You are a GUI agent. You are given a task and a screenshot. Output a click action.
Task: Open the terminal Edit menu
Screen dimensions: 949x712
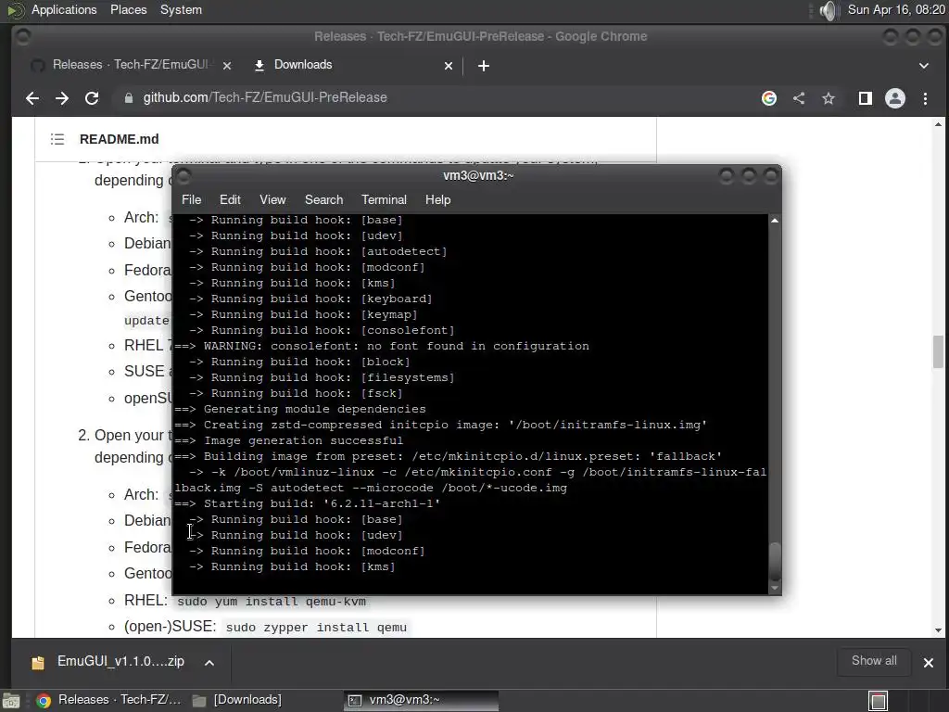pyautogui.click(x=230, y=200)
